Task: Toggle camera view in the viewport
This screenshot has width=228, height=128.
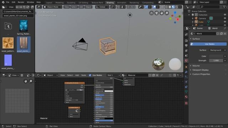Action: click(x=156, y=13)
